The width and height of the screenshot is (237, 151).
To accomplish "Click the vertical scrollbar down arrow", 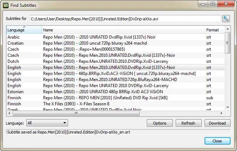I will tap(228, 107).
